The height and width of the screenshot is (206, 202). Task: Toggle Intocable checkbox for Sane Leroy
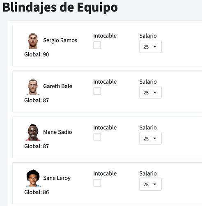pyautogui.click(x=97, y=183)
